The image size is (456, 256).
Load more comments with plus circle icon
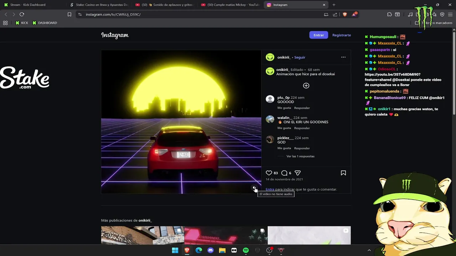point(306,86)
